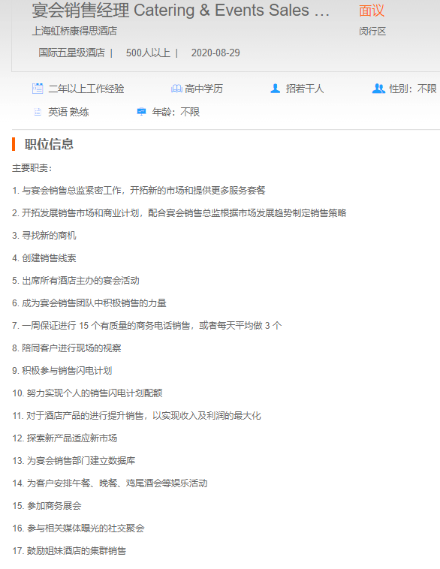Click the 职位信息 section heading
Viewport: 440px width, 569px height.
[49, 144]
